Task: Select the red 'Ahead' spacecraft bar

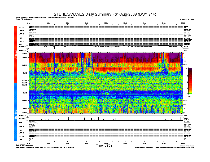Action: [x=16, y=55]
